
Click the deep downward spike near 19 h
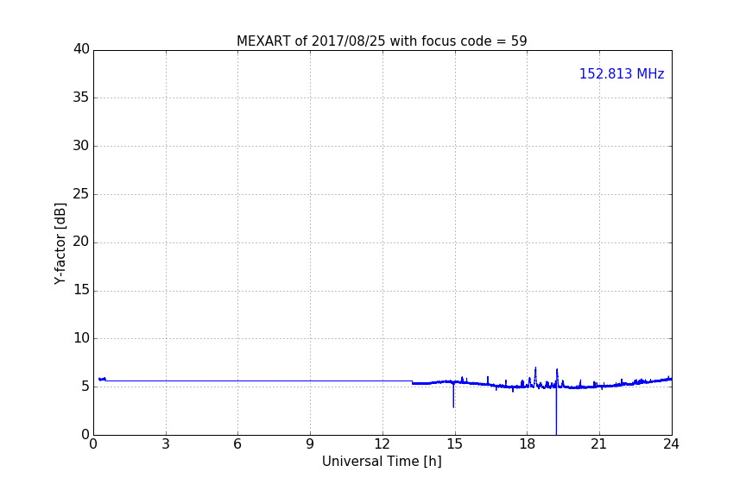coord(556,412)
